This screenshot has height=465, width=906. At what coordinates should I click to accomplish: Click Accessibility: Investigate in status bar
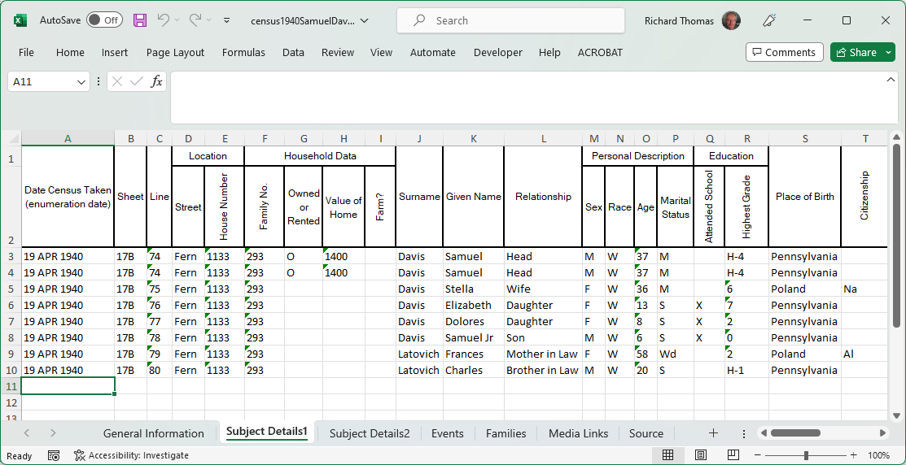click(x=131, y=455)
